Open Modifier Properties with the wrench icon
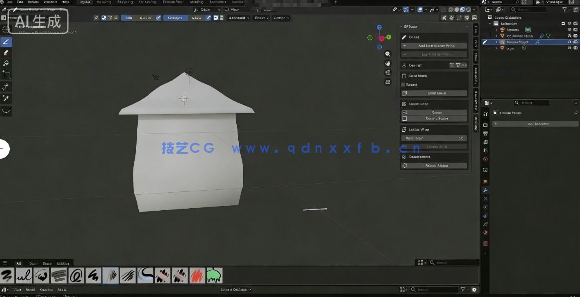Image resolution: width=580 pixels, height=297 pixels. pyautogui.click(x=485, y=190)
